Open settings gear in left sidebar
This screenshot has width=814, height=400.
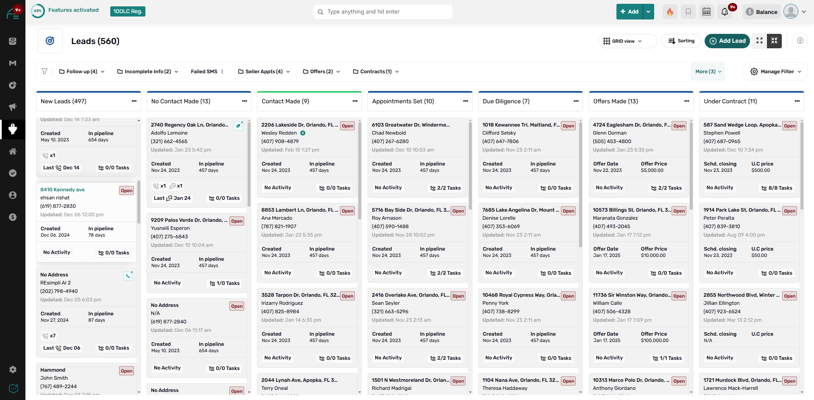[13, 370]
